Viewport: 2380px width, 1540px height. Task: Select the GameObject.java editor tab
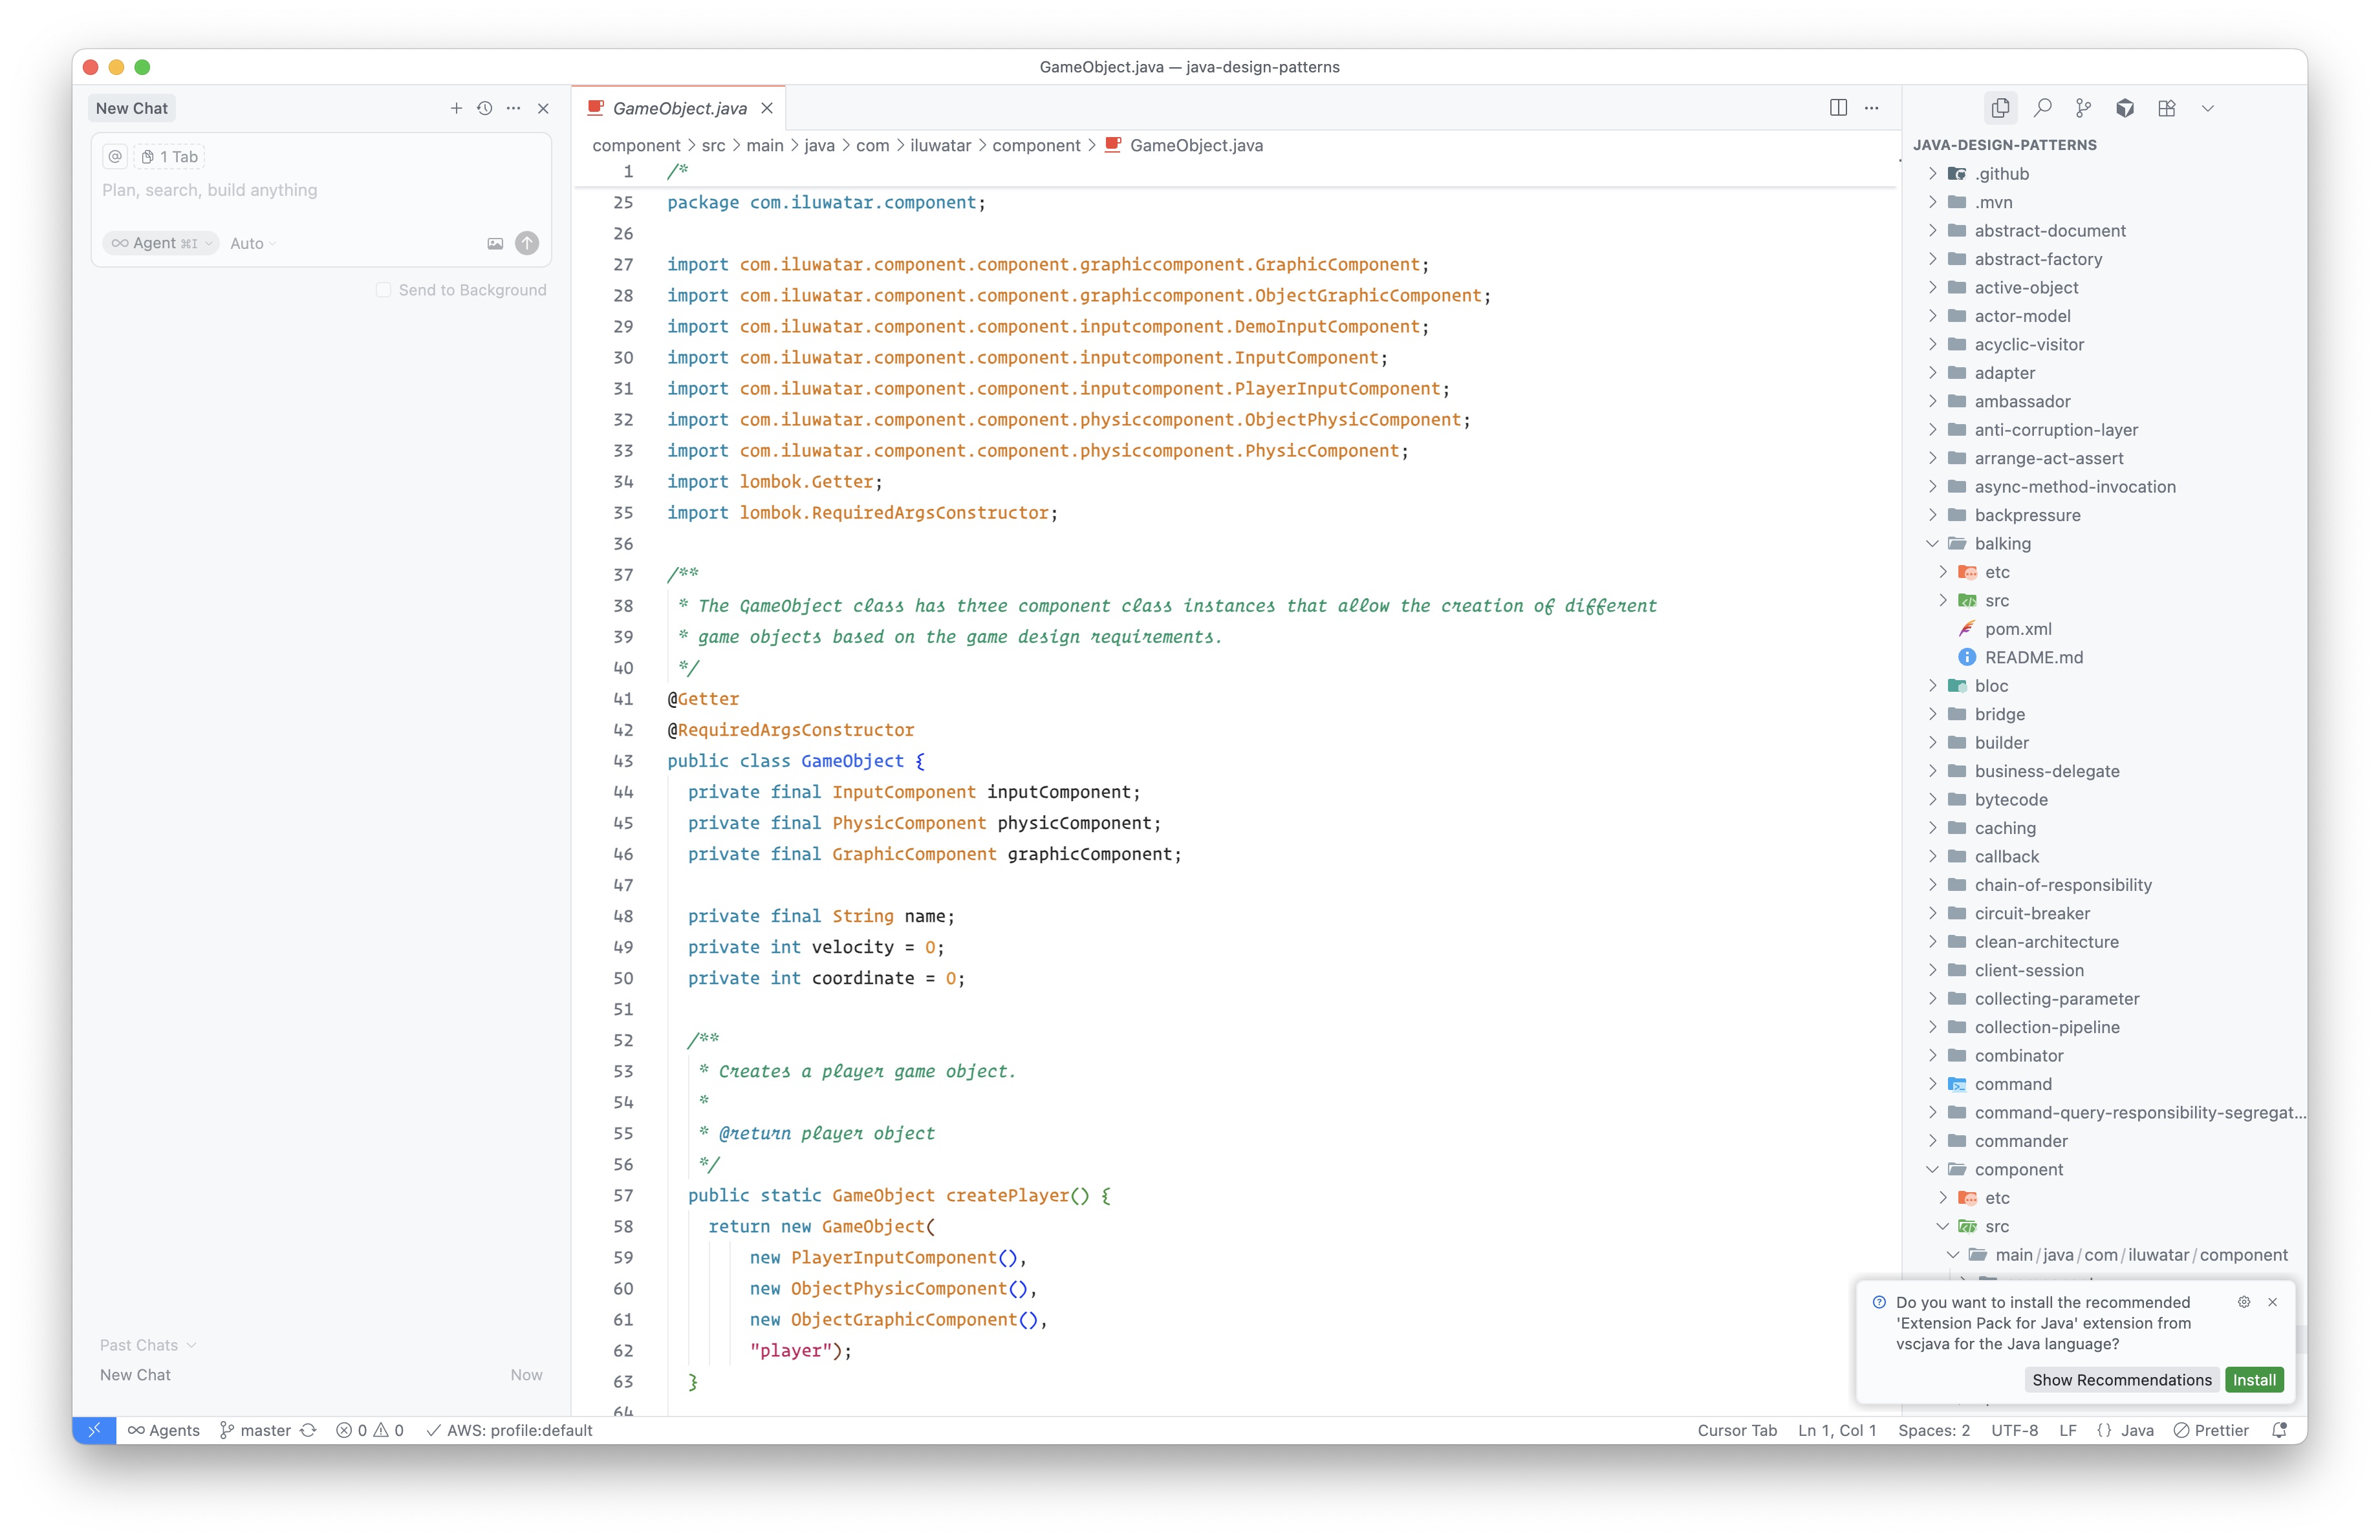point(679,108)
